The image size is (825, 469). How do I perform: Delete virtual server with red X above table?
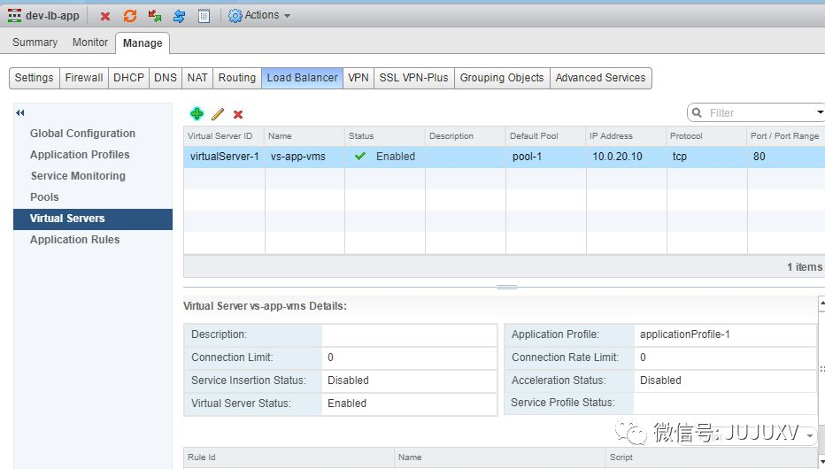click(238, 114)
